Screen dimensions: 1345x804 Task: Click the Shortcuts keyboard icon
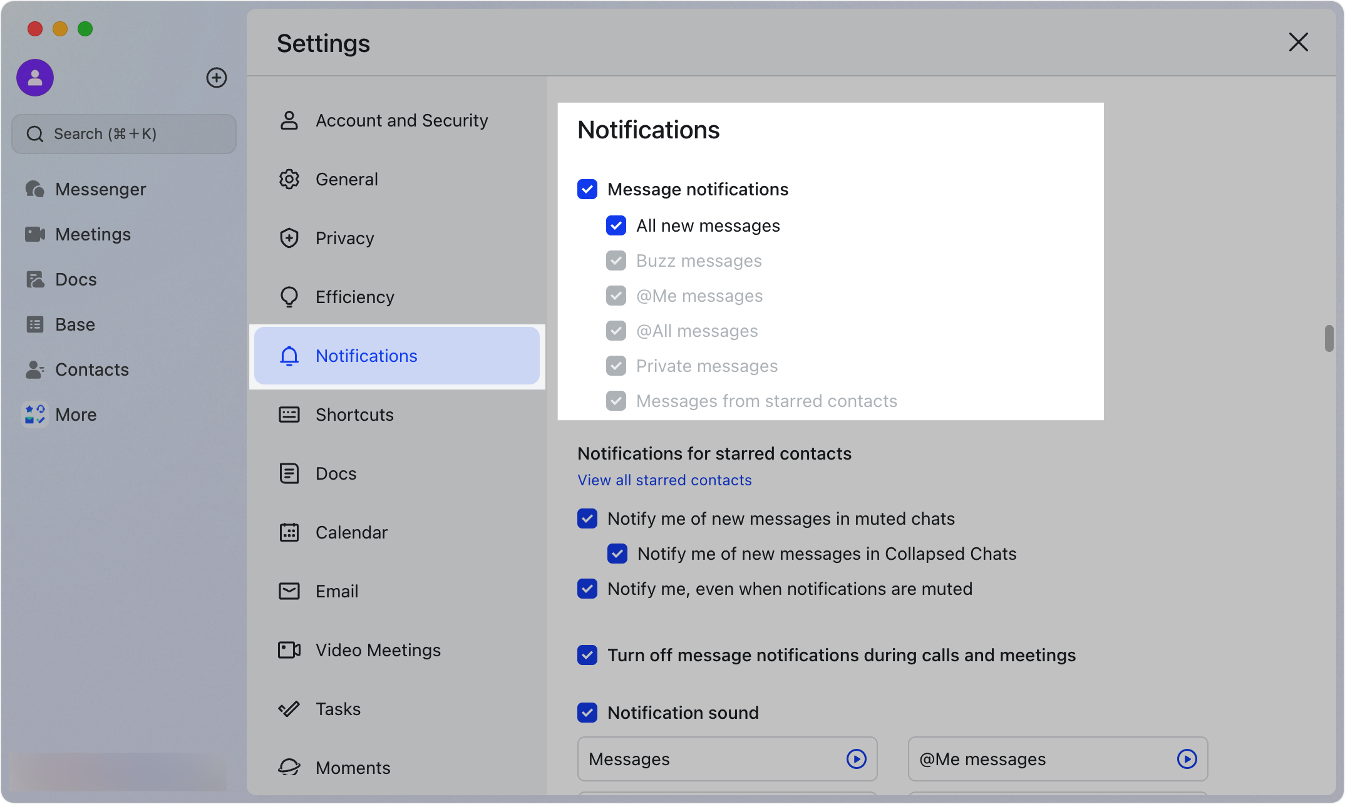pyautogui.click(x=289, y=415)
